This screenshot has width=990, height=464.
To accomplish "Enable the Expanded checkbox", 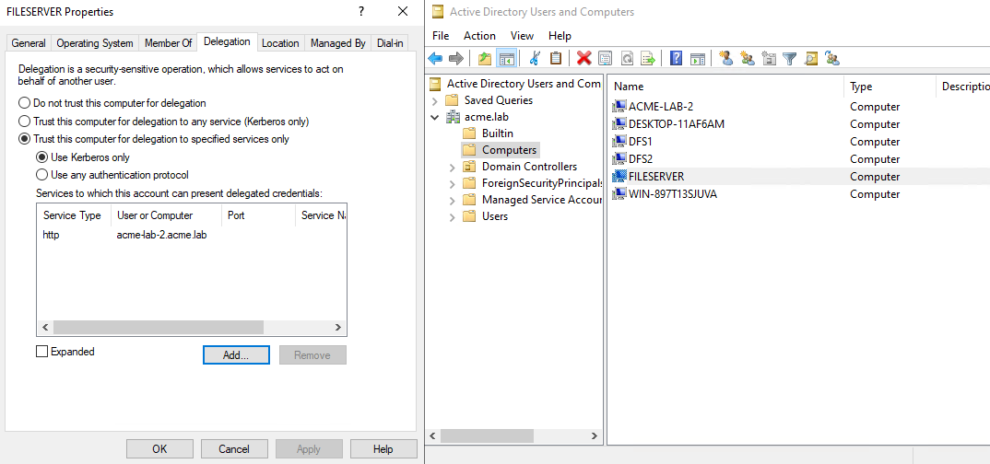I will (x=41, y=352).
